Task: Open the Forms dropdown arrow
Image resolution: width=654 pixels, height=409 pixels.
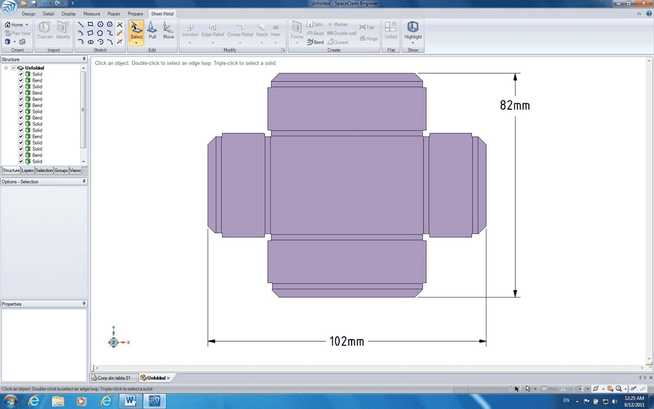Action: [x=297, y=43]
